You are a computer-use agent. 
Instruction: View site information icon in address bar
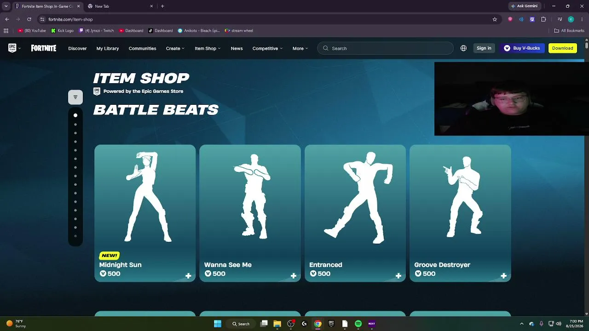tap(42, 19)
